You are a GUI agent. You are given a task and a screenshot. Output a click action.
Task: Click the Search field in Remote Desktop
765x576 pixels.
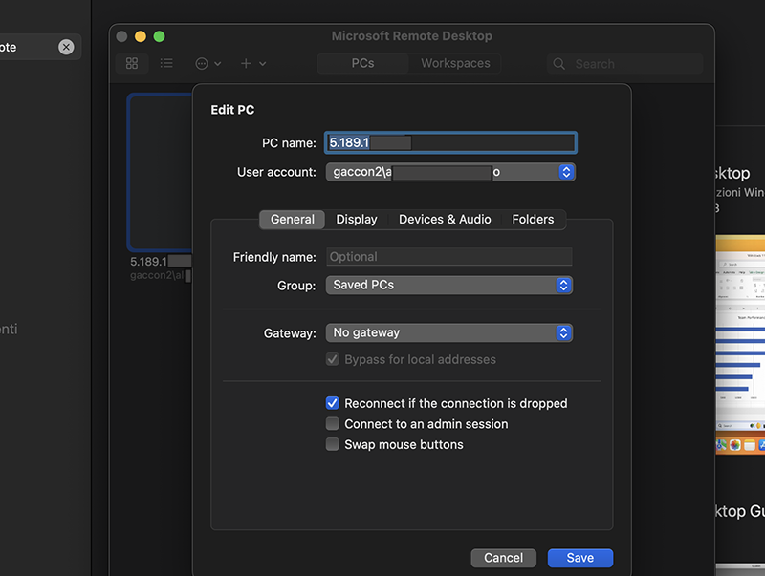(x=625, y=64)
